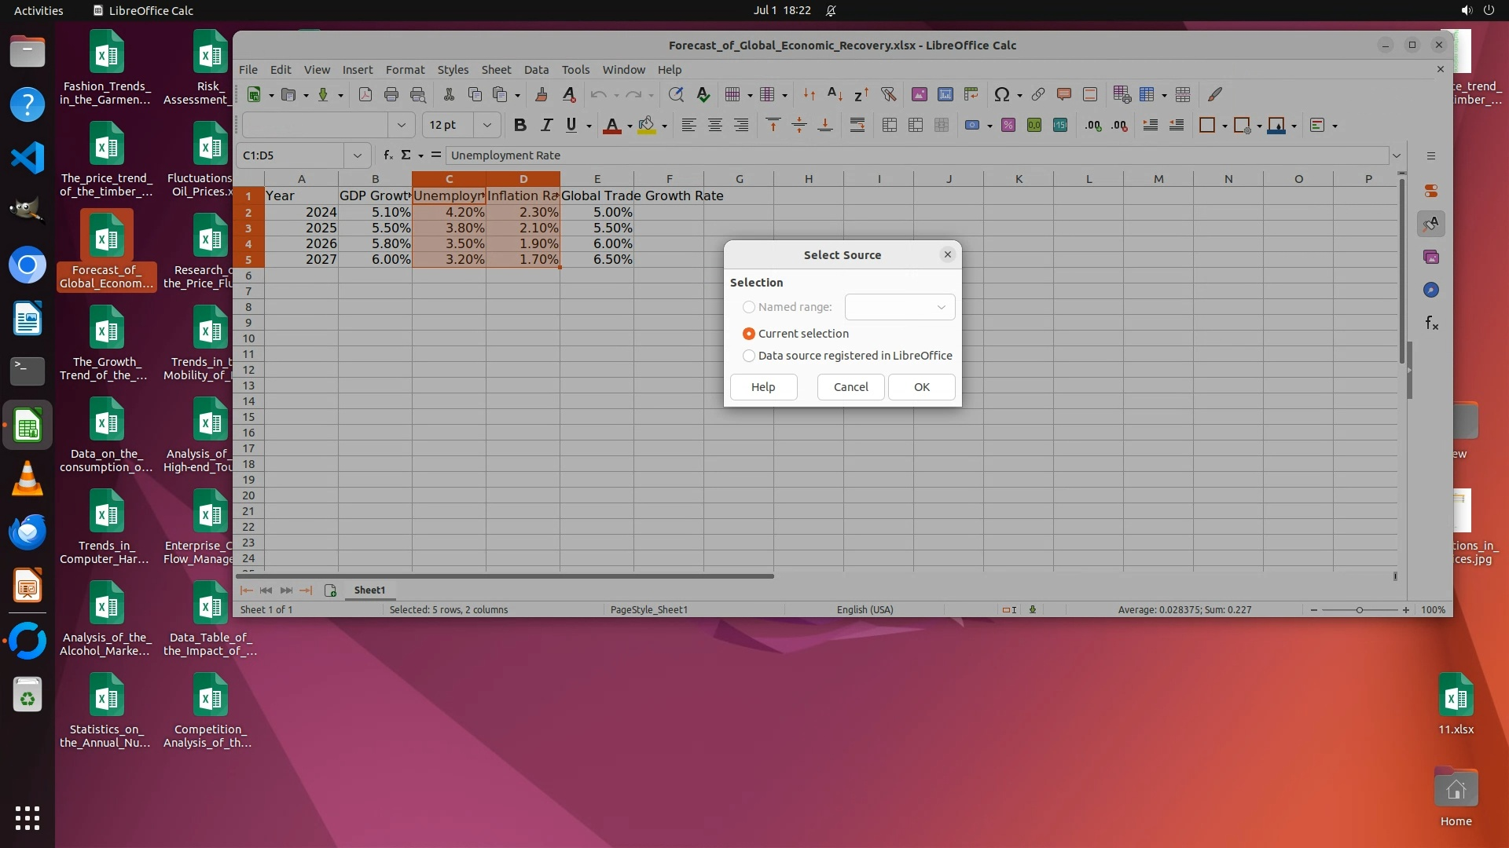Click the Sort Ascending toolbar icon
This screenshot has height=848, width=1509.
pos(835,94)
